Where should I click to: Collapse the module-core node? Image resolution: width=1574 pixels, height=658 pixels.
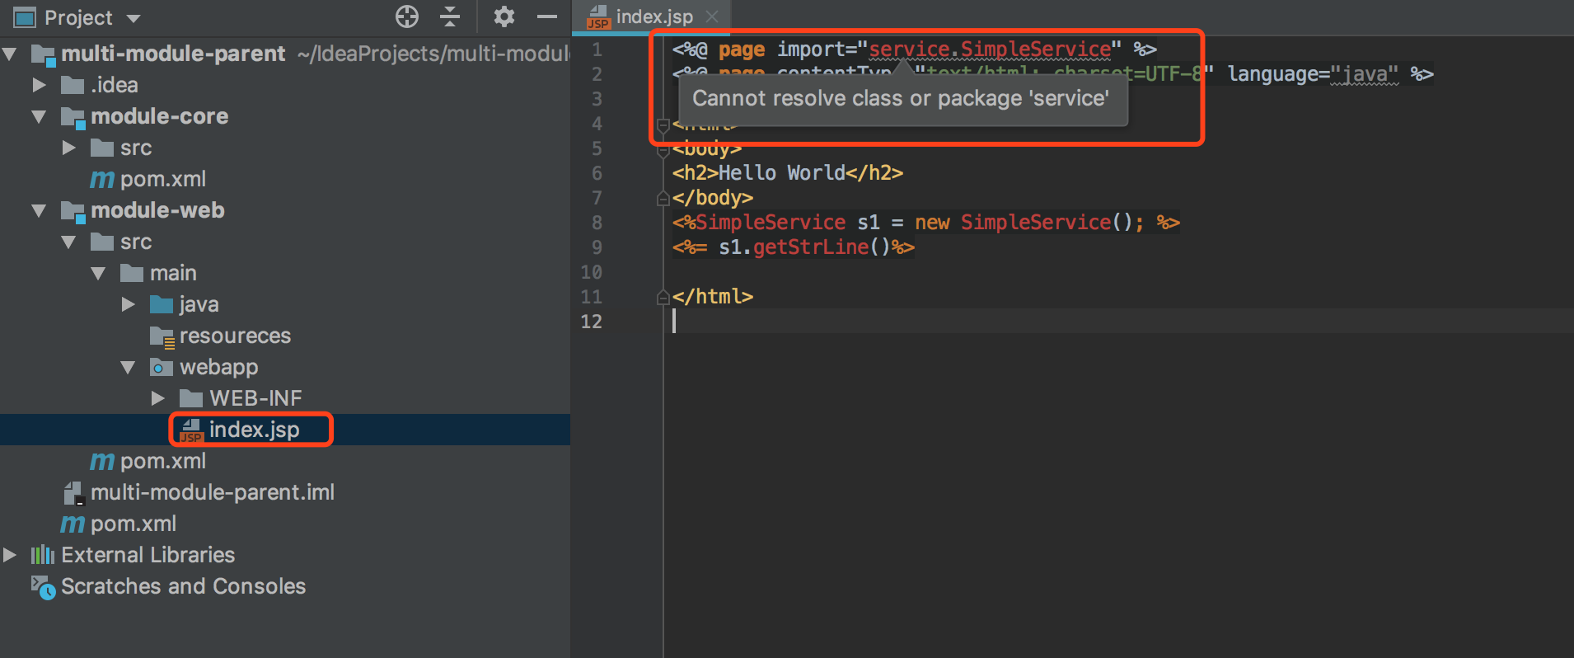click(x=39, y=117)
